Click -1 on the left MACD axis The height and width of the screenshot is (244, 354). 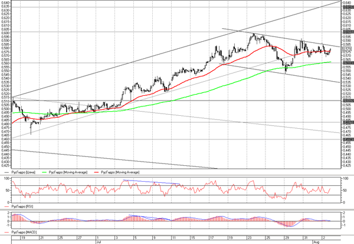point(8,225)
